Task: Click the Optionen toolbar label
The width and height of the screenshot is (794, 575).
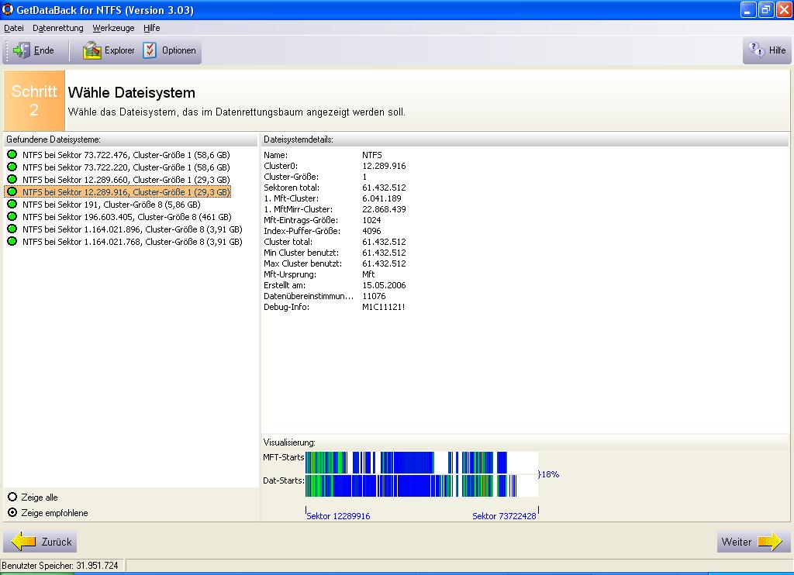Action: [x=179, y=50]
